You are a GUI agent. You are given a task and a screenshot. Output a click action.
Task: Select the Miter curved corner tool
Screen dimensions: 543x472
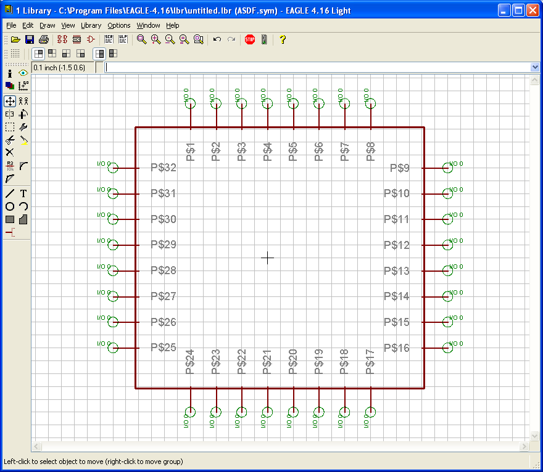point(23,166)
